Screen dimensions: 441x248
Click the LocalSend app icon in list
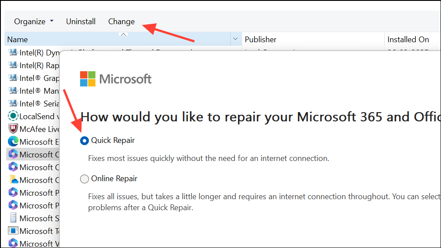coord(13,117)
